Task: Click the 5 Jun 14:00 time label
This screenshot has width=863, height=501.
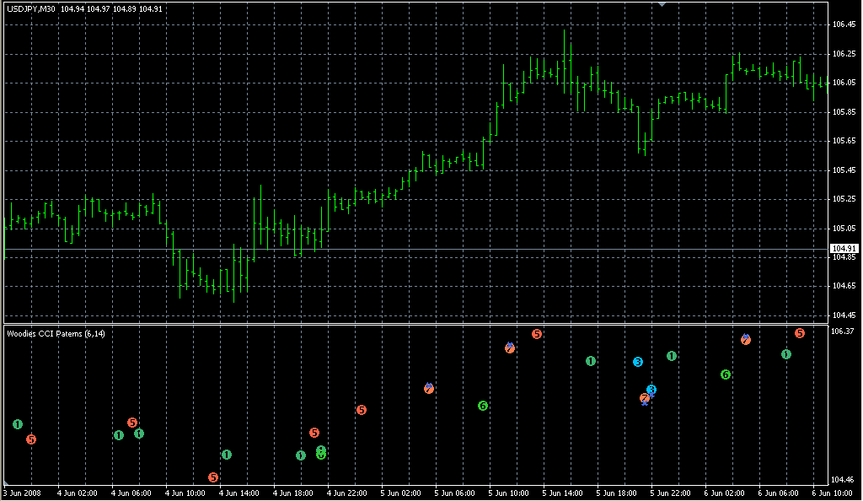Action: click(562, 493)
